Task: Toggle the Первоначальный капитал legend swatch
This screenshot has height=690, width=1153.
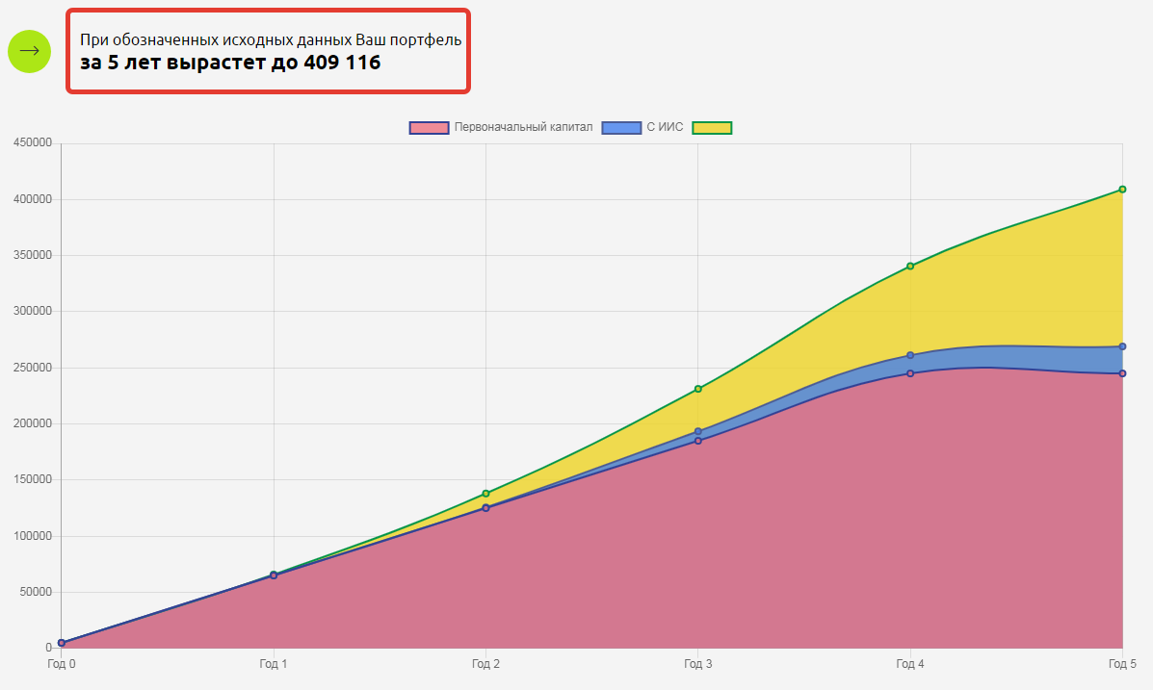Action: click(x=429, y=128)
